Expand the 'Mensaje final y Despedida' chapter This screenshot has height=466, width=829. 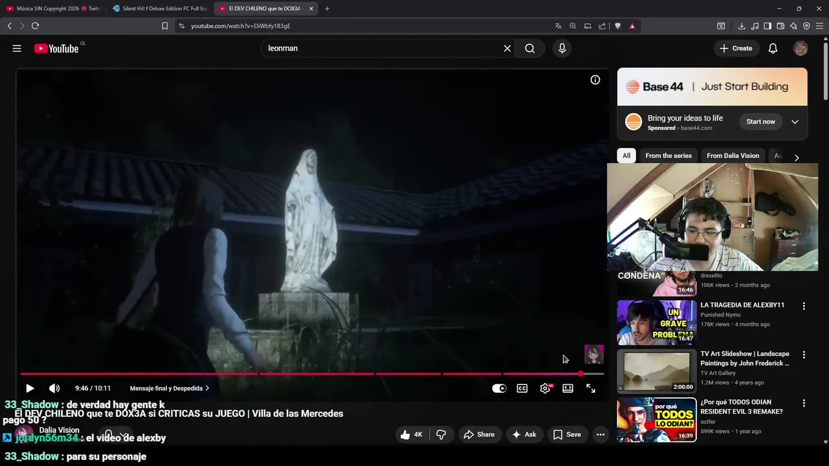(x=170, y=388)
